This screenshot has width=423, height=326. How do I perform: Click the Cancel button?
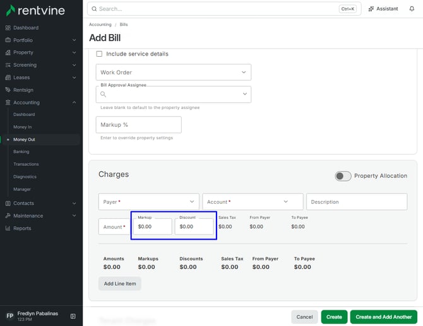click(304, 317)
